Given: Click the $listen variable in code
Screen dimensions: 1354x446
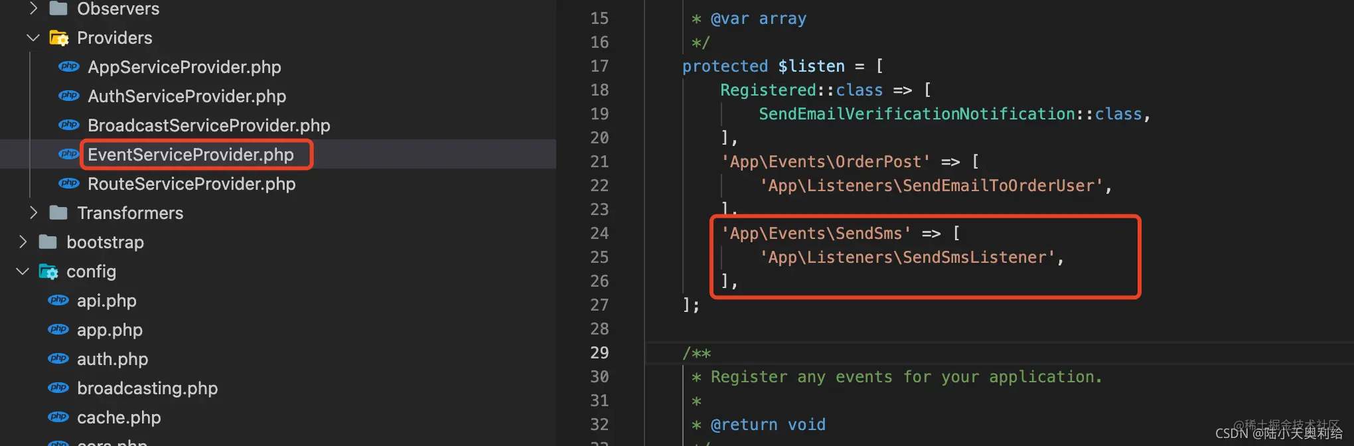Looking at the screenshot, I should pyautogui.click(x=811, y=66).
